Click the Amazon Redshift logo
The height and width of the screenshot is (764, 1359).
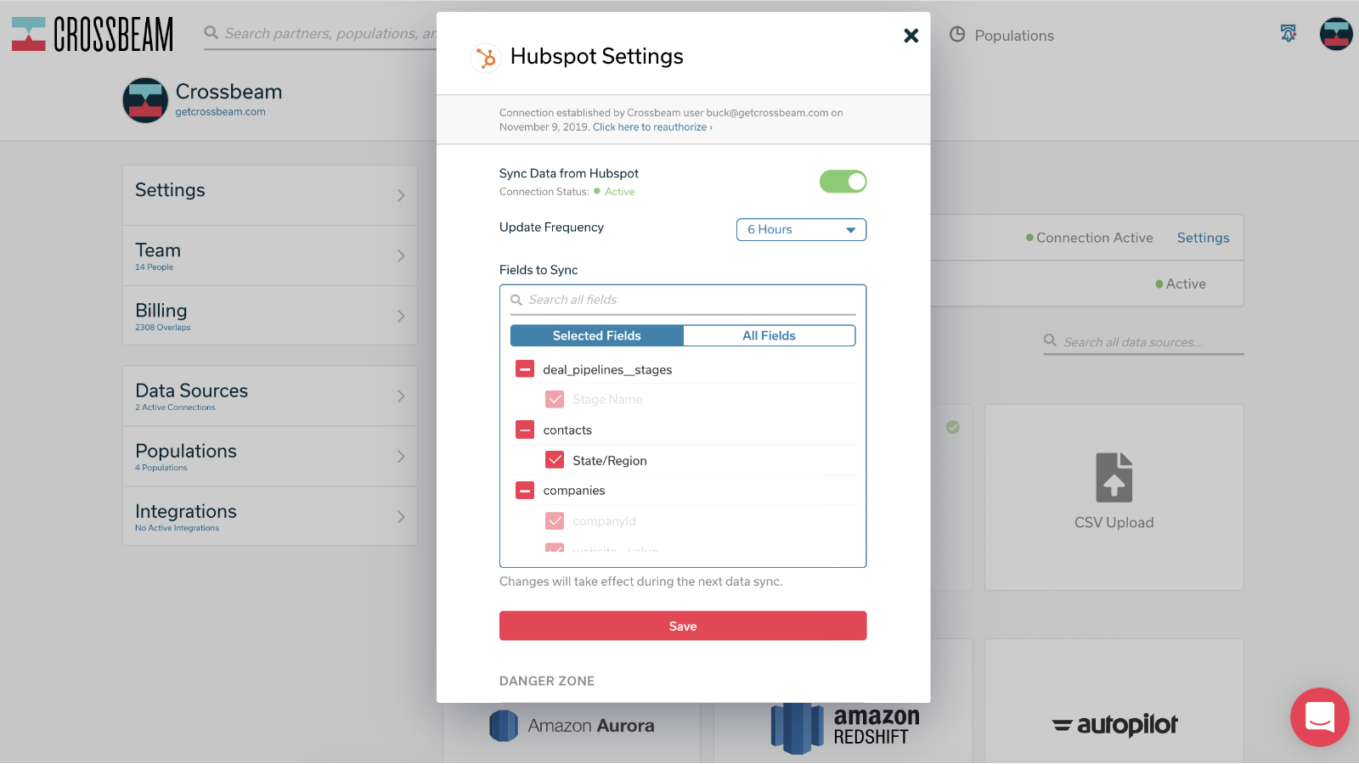pos(845,727)
